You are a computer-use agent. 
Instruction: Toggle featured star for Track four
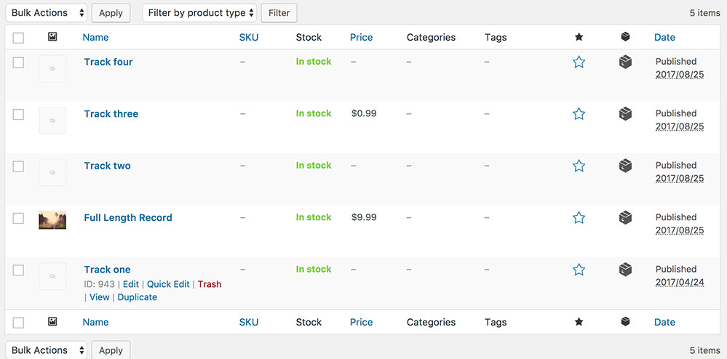tap(579, 62)
